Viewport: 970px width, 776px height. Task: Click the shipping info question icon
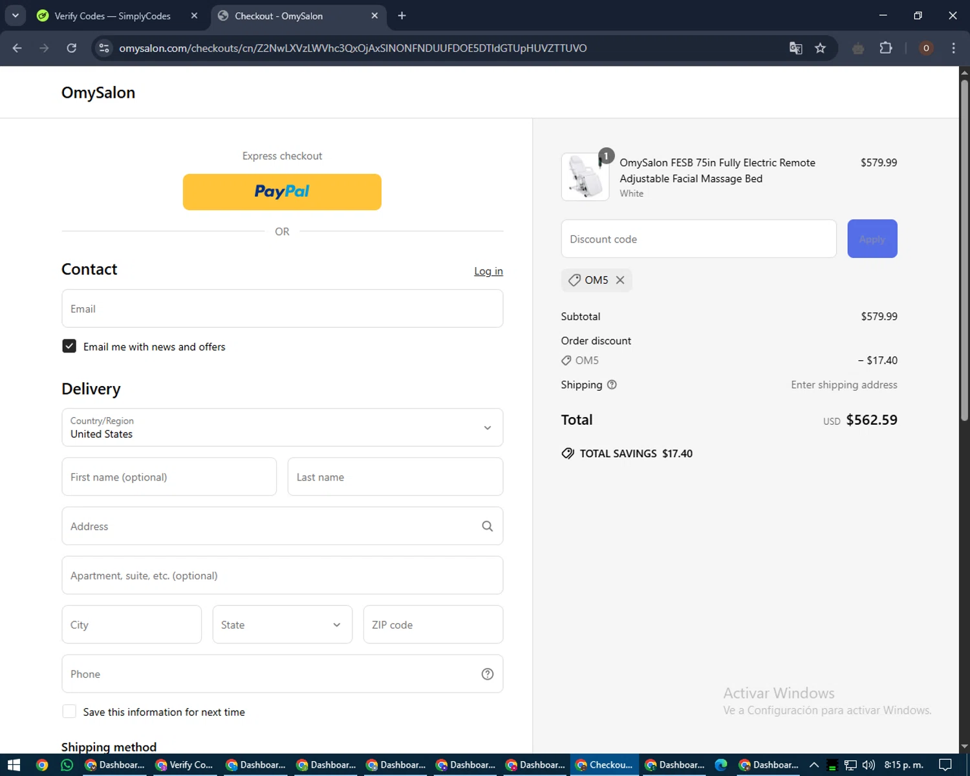coord(612,385)
